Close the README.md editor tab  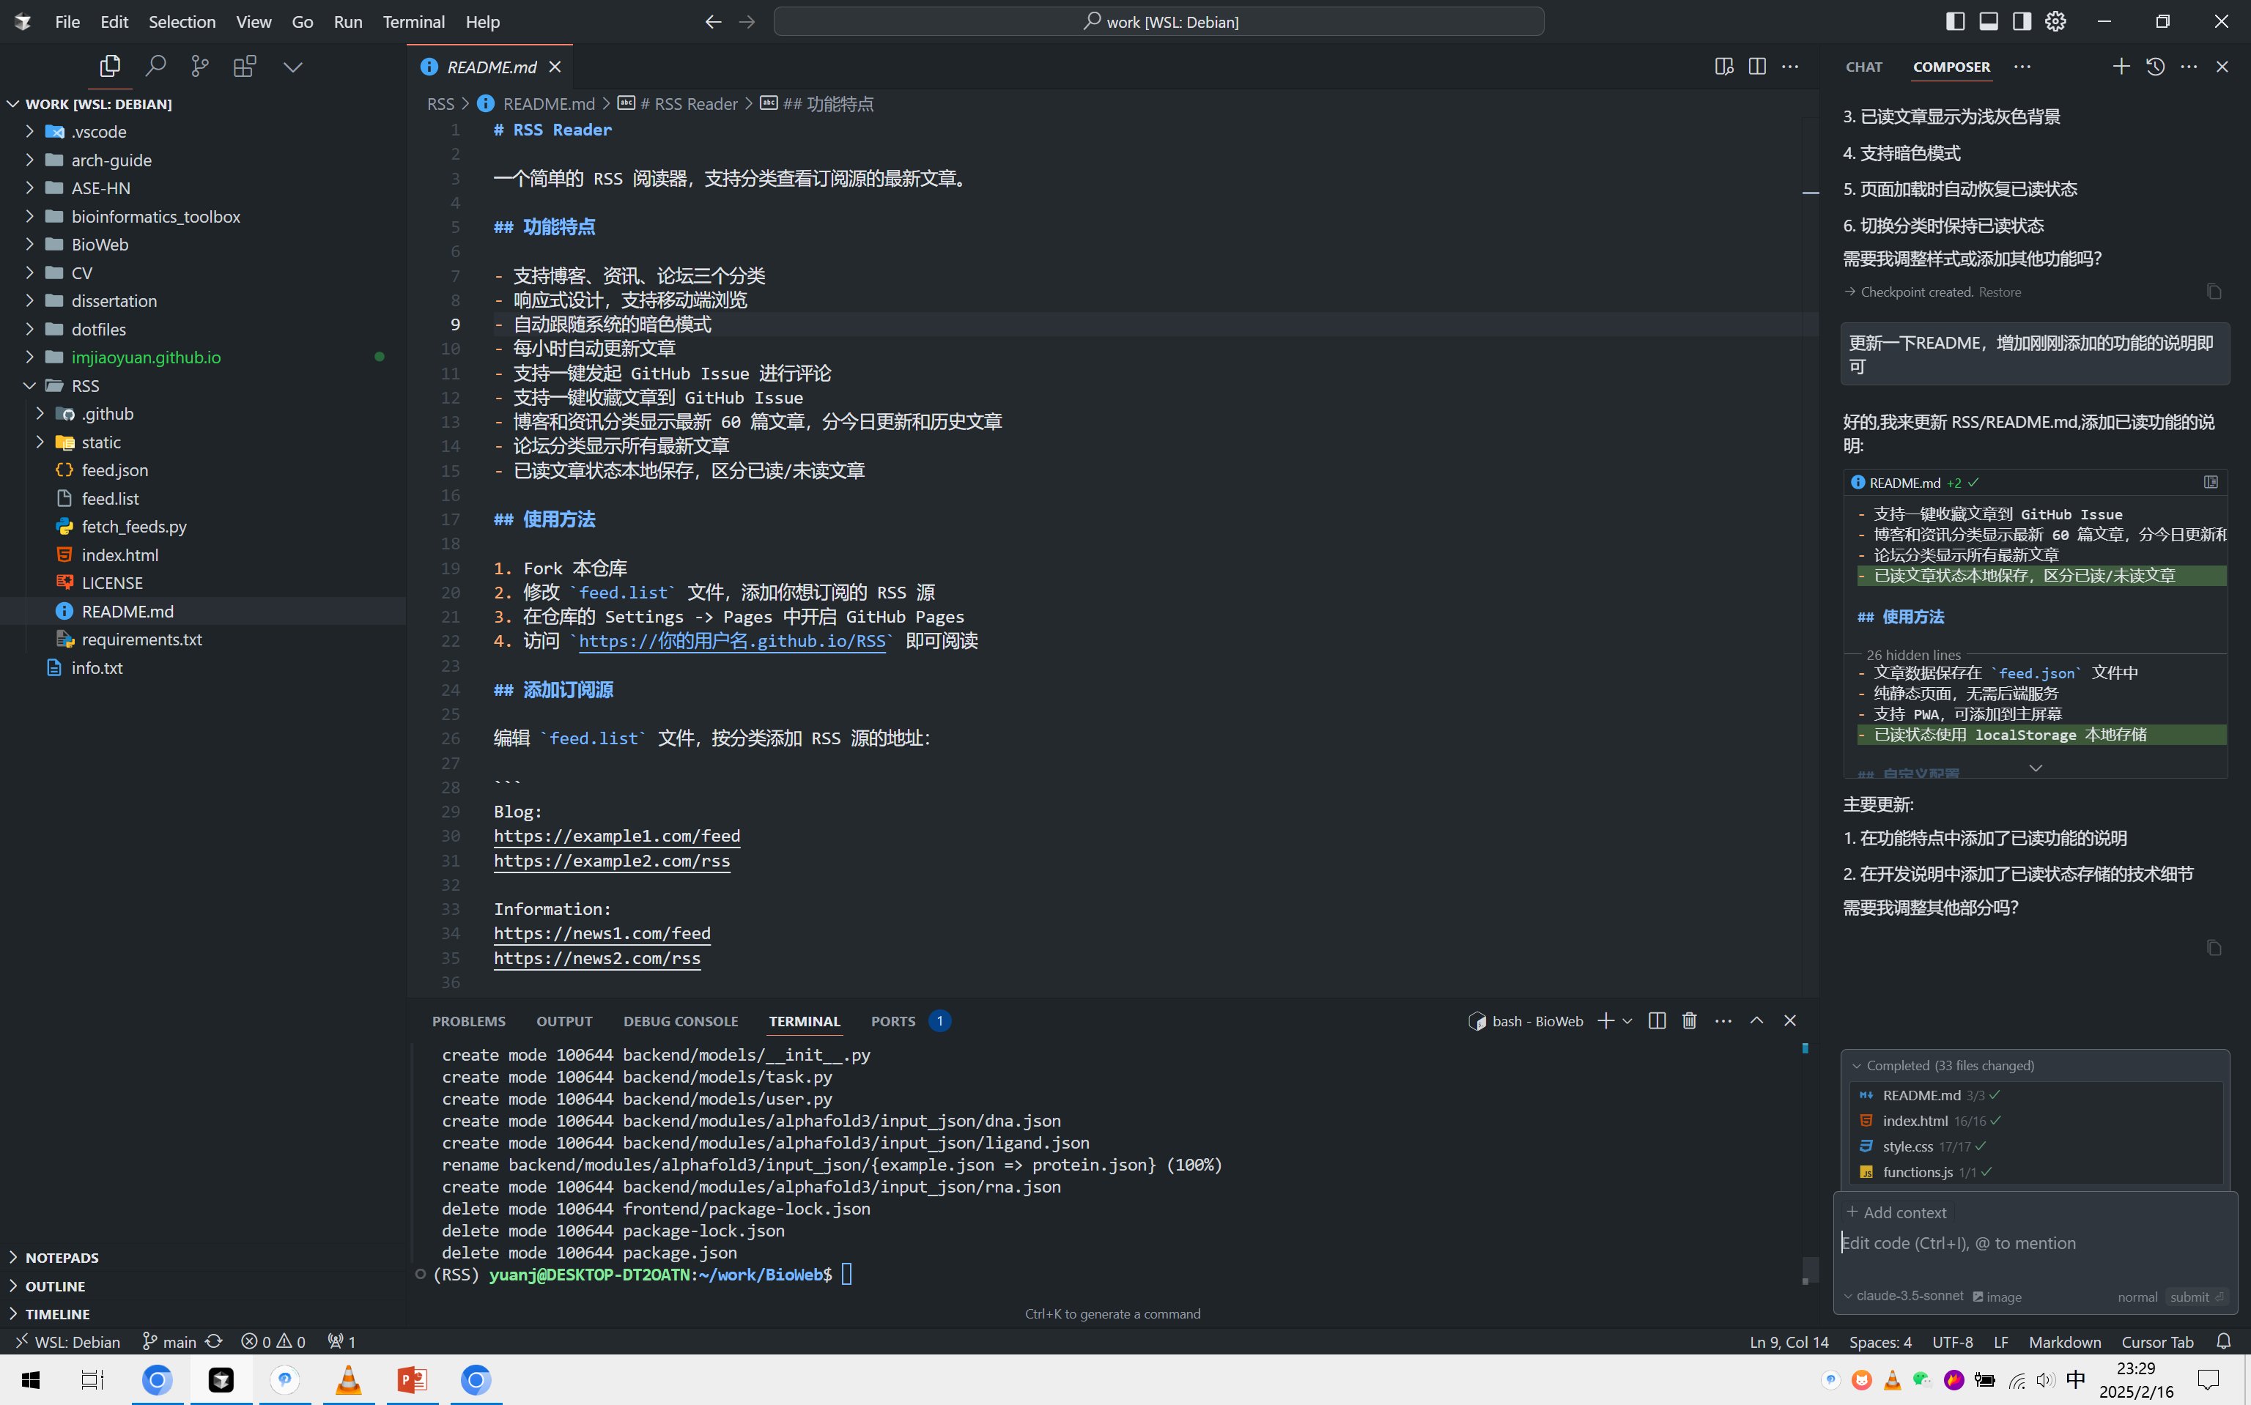tap(555, 67)
